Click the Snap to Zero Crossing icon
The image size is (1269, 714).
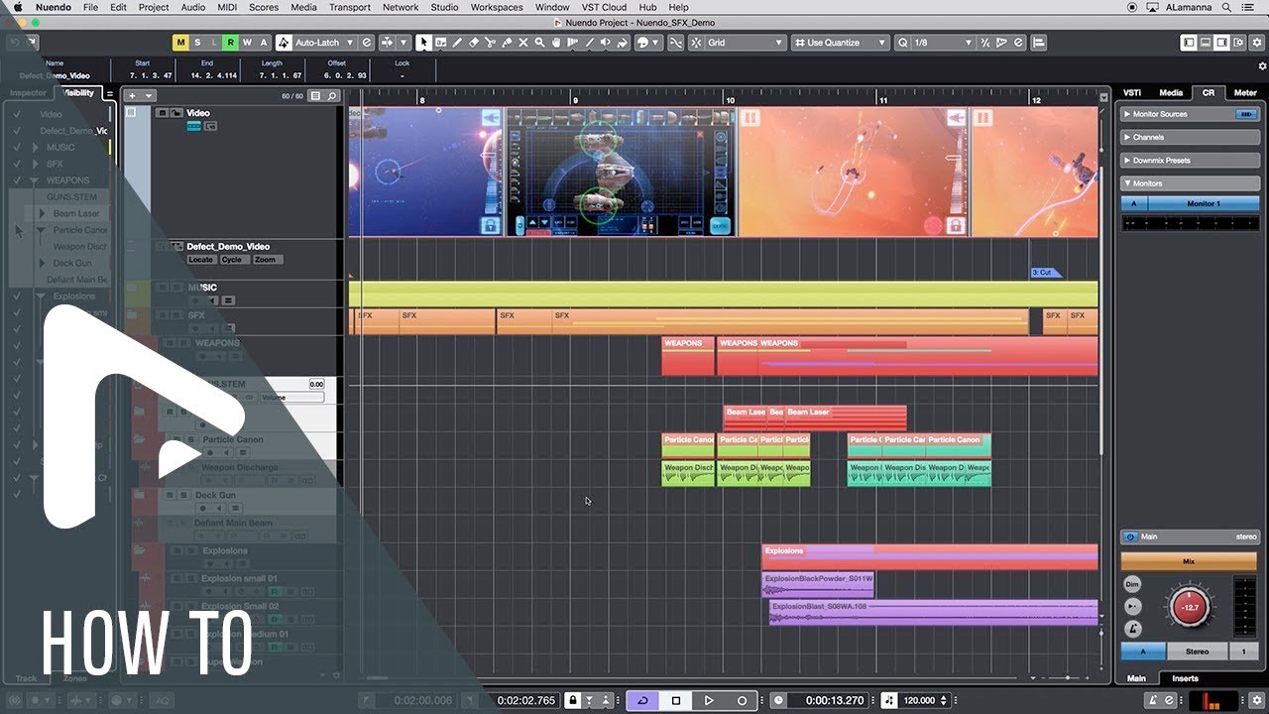pyautogui.click(x=675, y=43)
